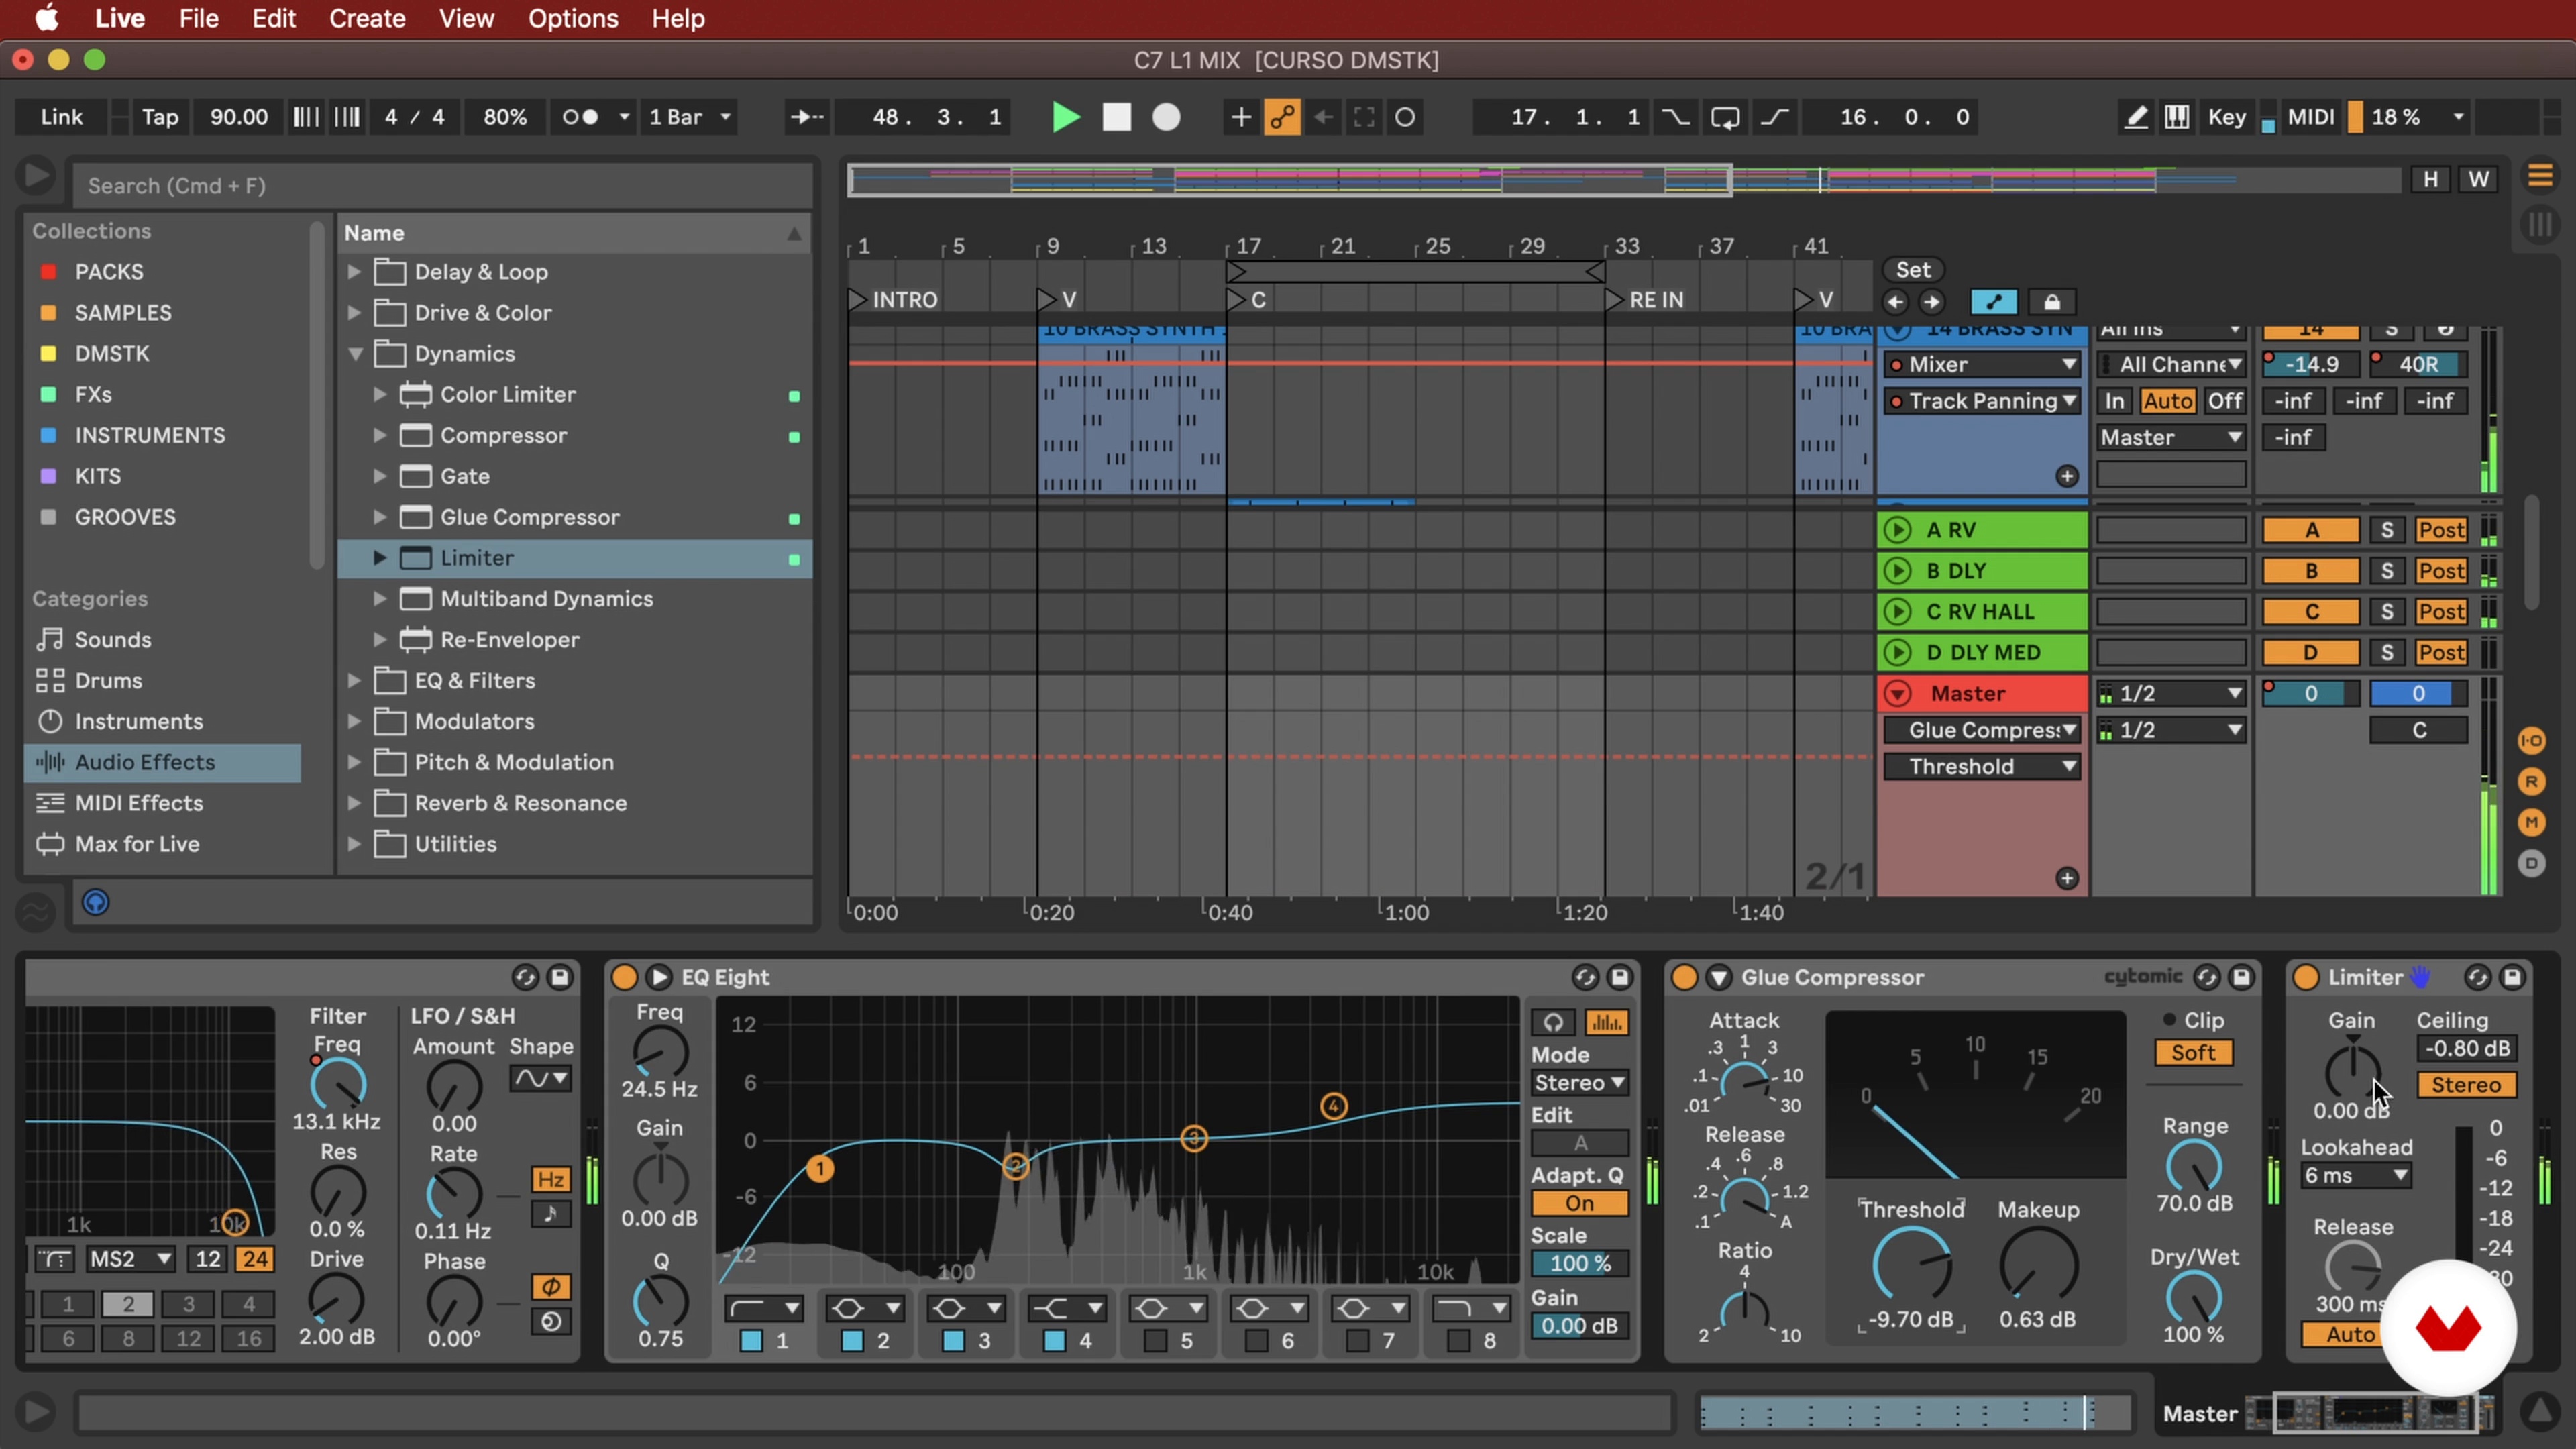Viewport: 2576px width, 1449px height.
Task: Toggle Key map mode button
Action: [x=2226, y=117]
